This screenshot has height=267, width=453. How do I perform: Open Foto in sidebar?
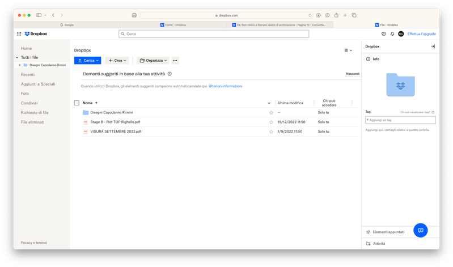(25, 94)
